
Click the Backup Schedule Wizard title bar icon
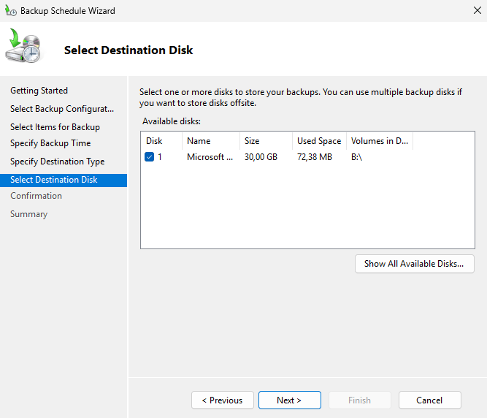pyautogui.click(x=11, y=11)
